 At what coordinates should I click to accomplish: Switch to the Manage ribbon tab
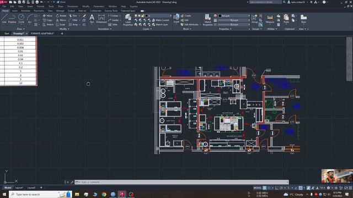60,10
